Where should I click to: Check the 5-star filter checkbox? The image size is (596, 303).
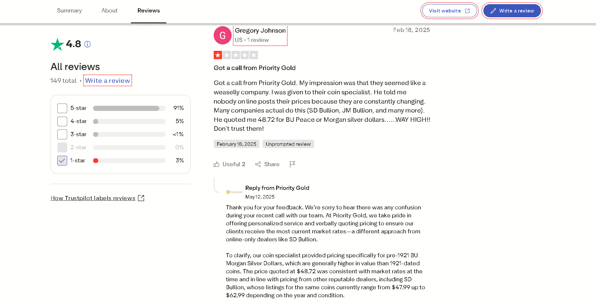[x=62, y=108]
